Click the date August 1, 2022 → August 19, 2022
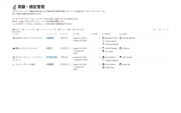This screenshot has width=181, height=113. [x=80, y=39]
